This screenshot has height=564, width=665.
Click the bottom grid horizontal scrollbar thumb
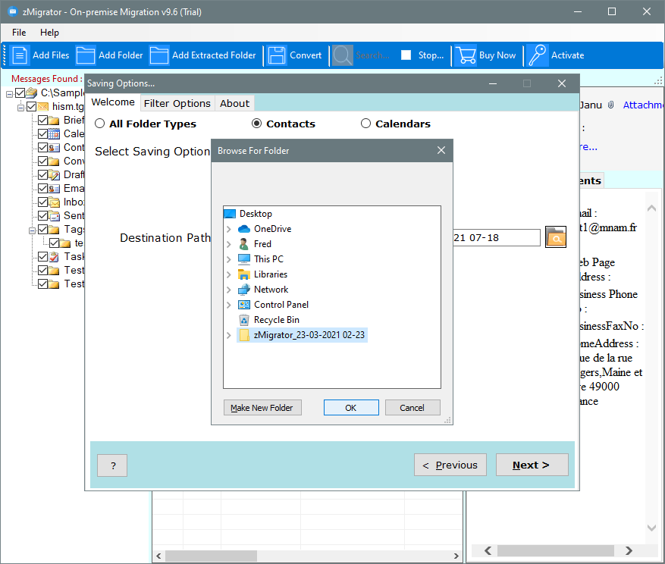point(211,556)
